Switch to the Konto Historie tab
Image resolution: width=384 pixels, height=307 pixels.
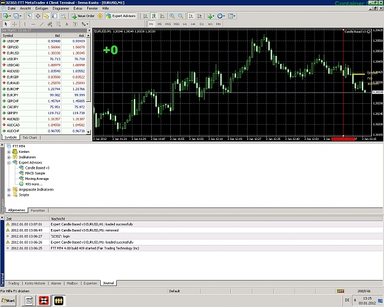[35, 283]
